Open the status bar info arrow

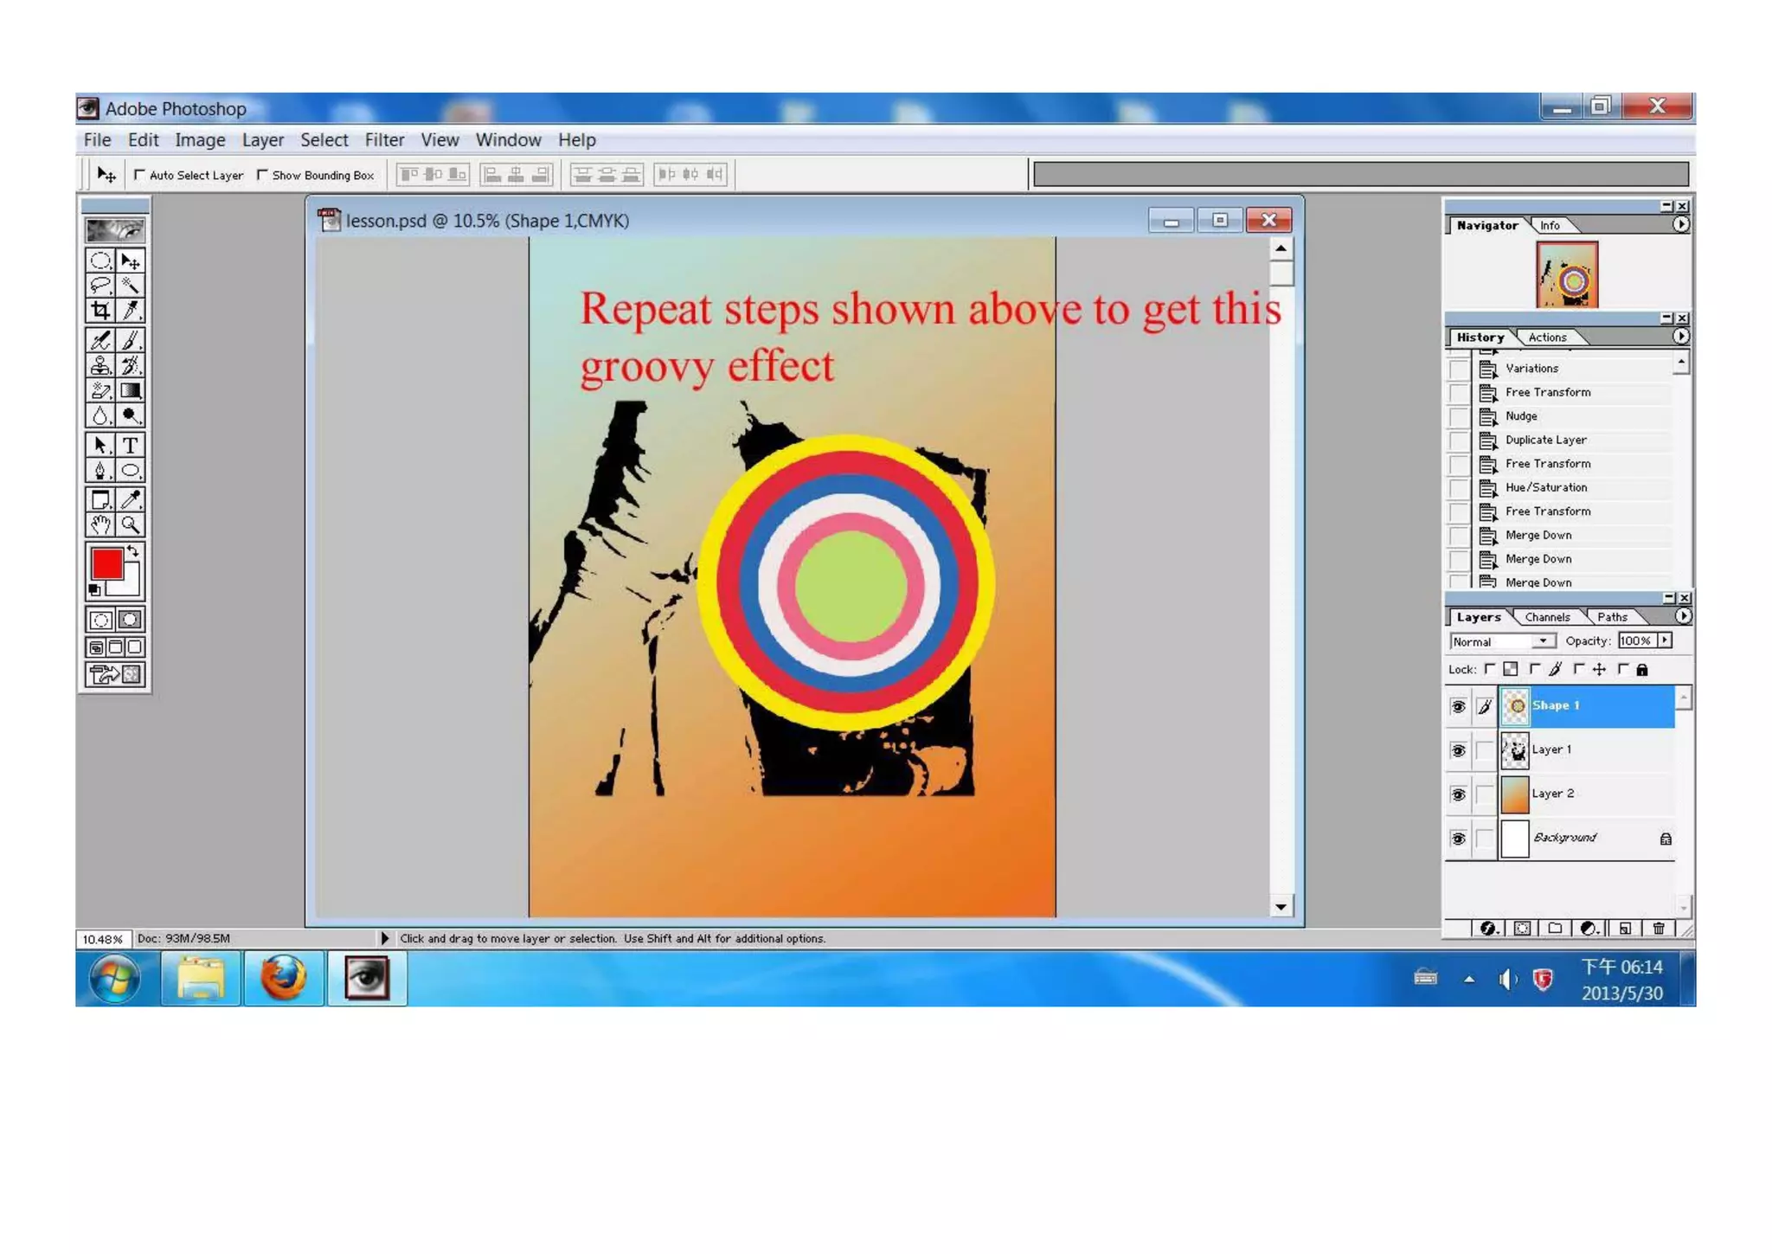tap(384, 938)
